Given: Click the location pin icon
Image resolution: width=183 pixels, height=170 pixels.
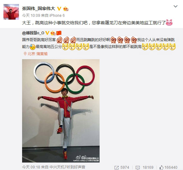Looking at the screenshot, I should [x=25, y=54].
